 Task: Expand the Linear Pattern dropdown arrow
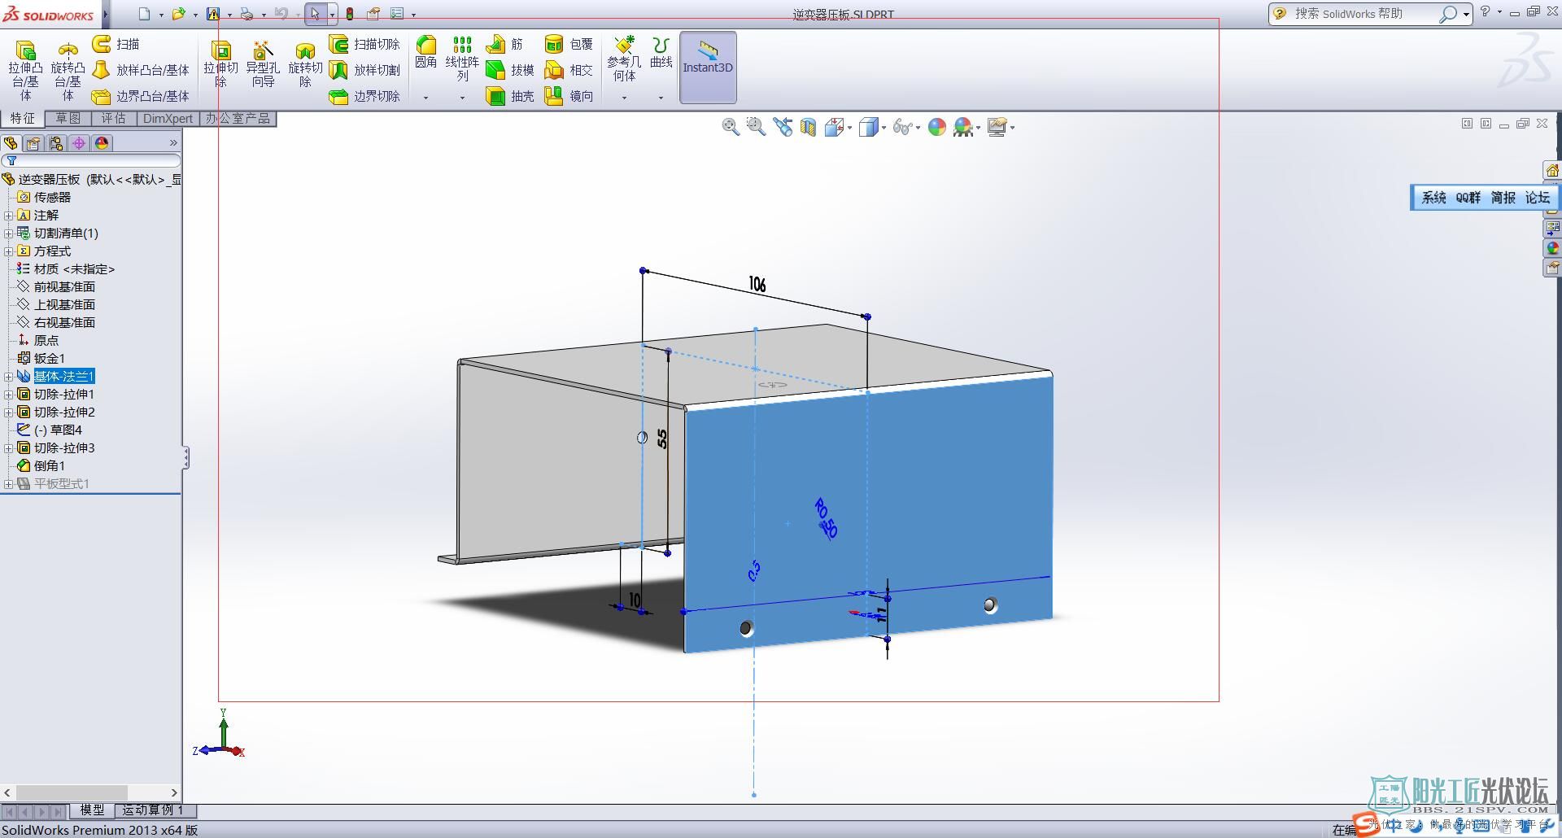coord(462,98)
